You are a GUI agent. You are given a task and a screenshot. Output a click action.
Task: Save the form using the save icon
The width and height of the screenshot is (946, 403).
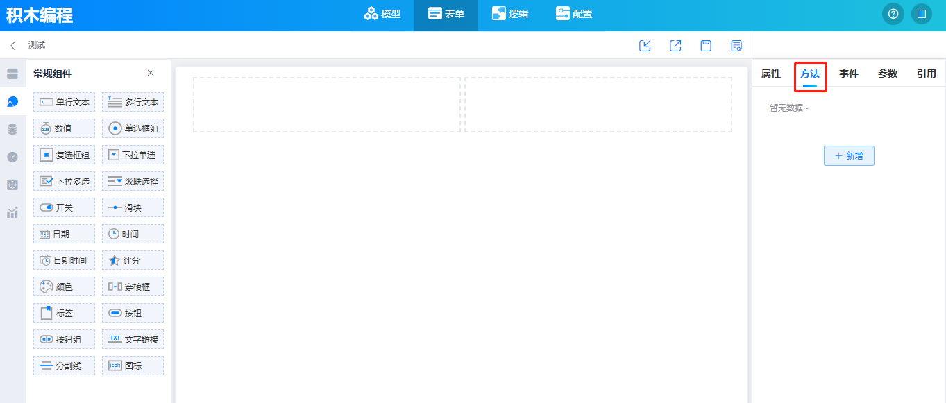pyautogui.click(x=706, y=46)
